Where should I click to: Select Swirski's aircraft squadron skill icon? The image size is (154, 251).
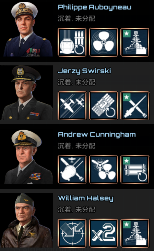pos(72,106)
